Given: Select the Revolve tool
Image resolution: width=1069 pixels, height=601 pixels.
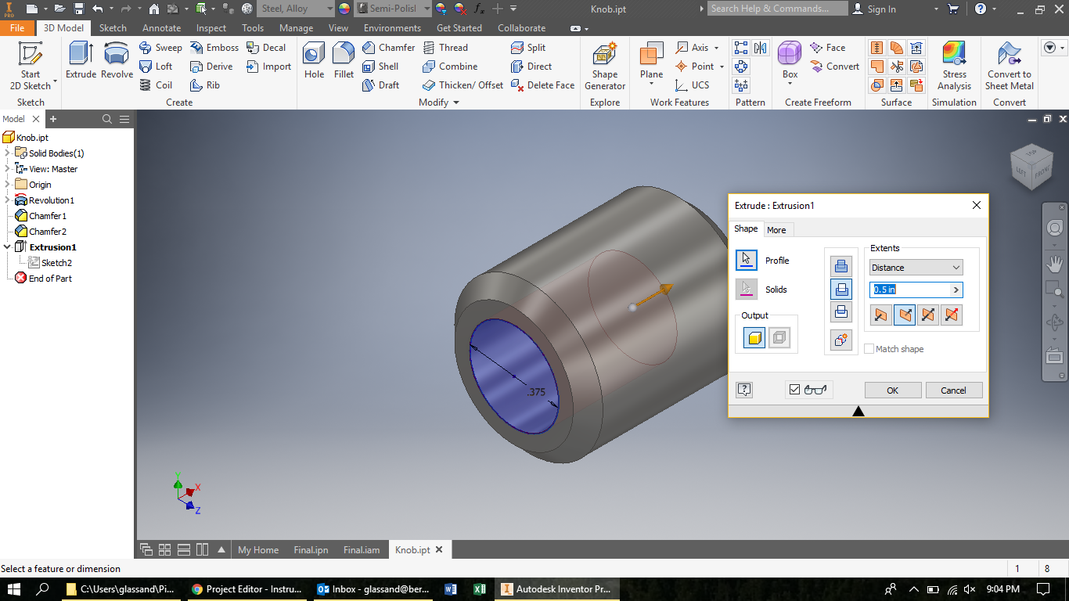Looking at the screenshot, I should pyautogui.click(x=117, y=61).
